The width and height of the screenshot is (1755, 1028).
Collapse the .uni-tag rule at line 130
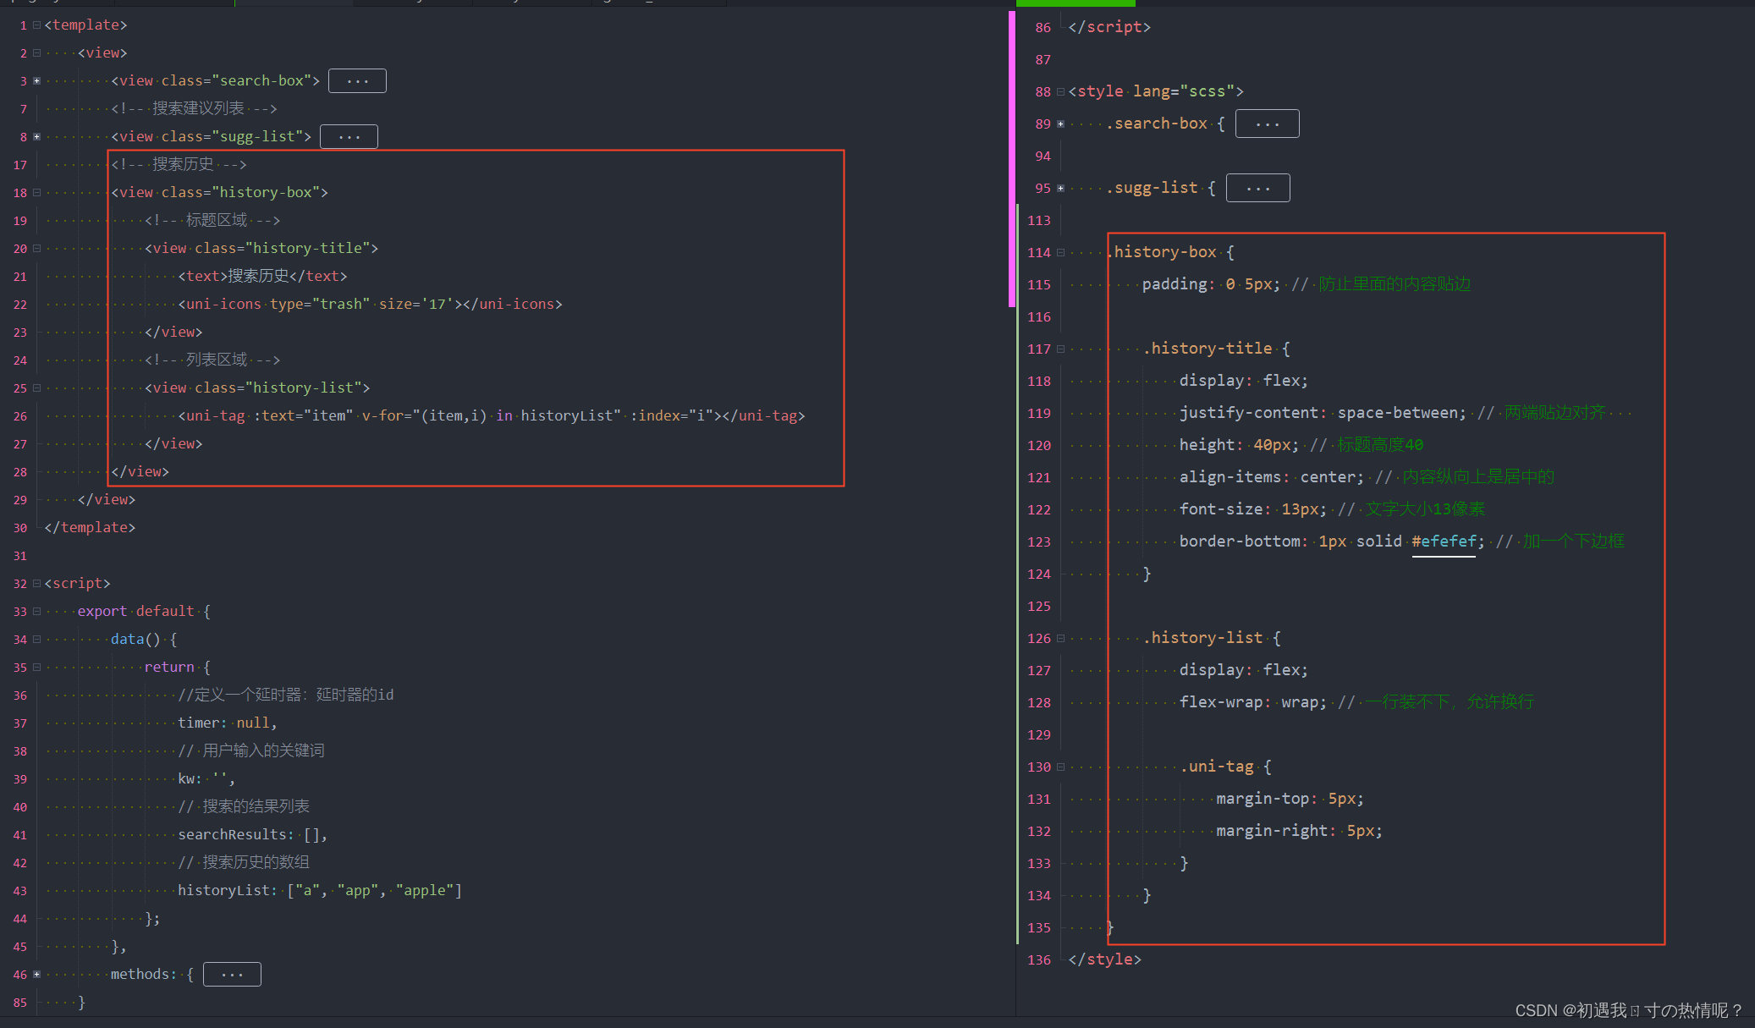[x=1060, y=767]
